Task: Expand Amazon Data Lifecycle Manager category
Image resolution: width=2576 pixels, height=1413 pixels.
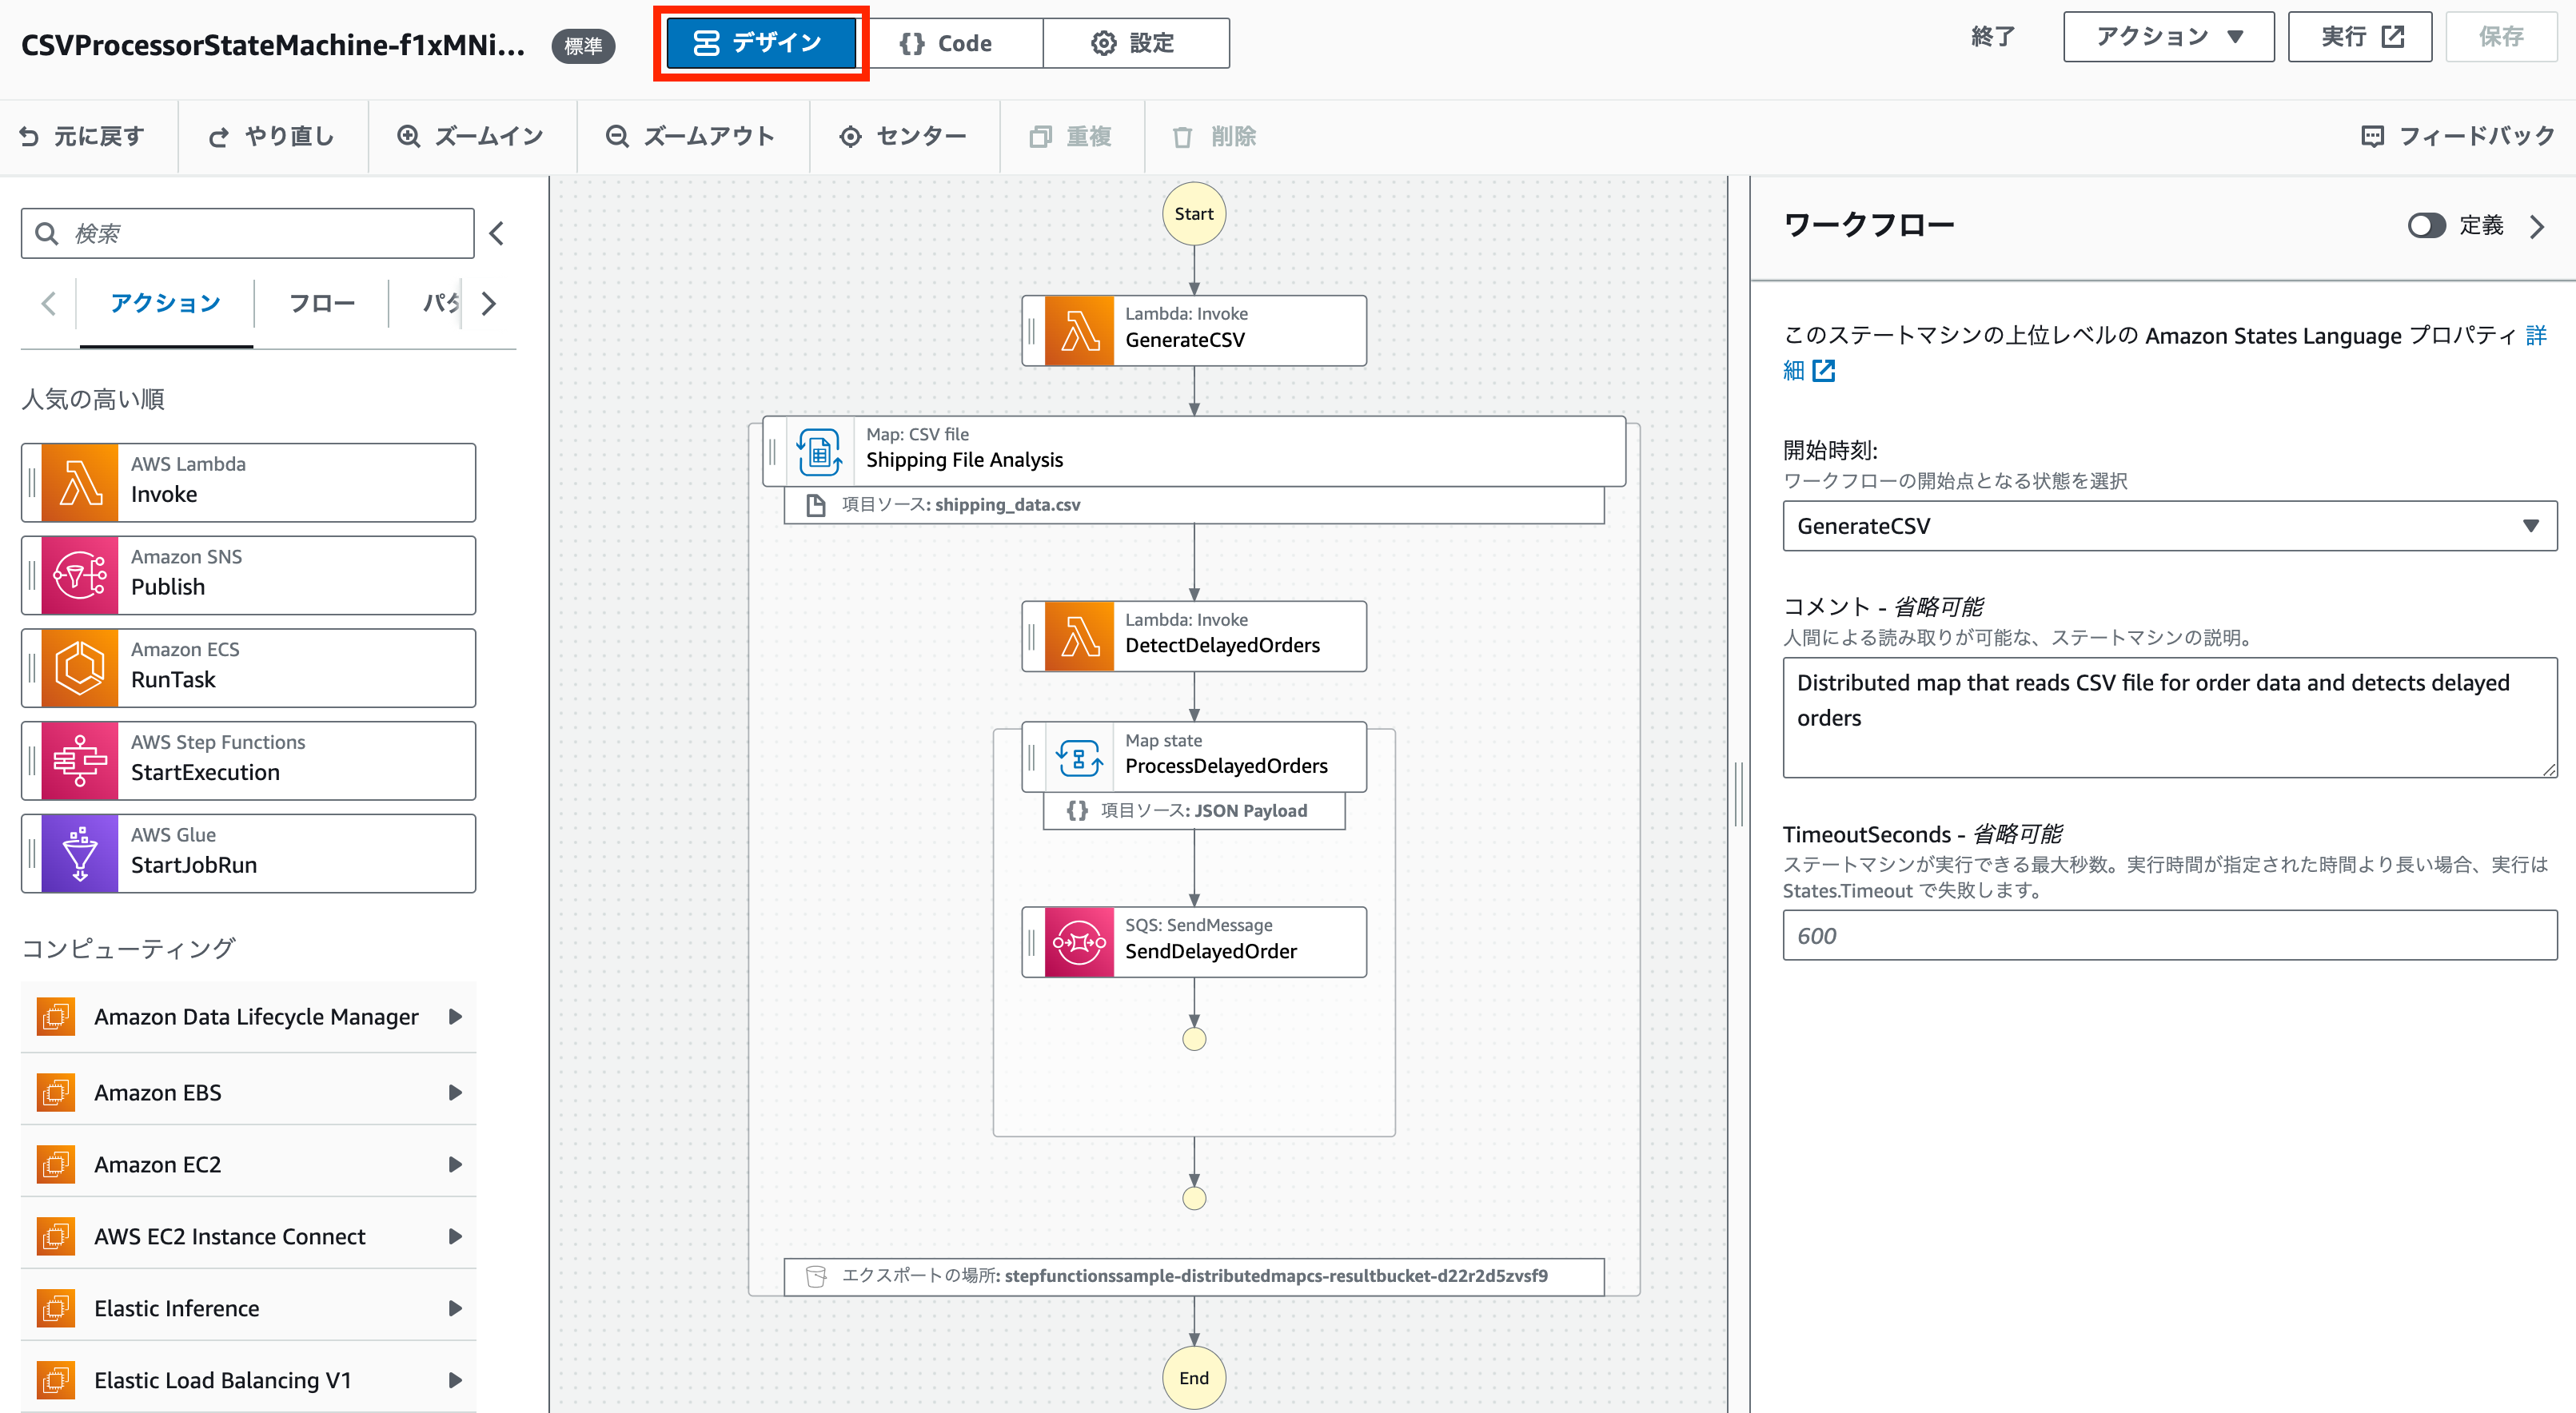Action: [455, 1017]
